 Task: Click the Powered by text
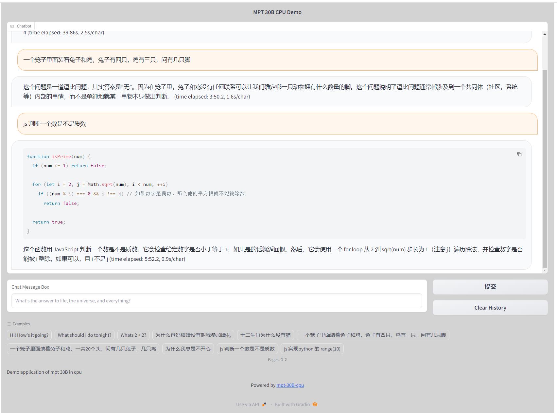(x=263, y=385)
